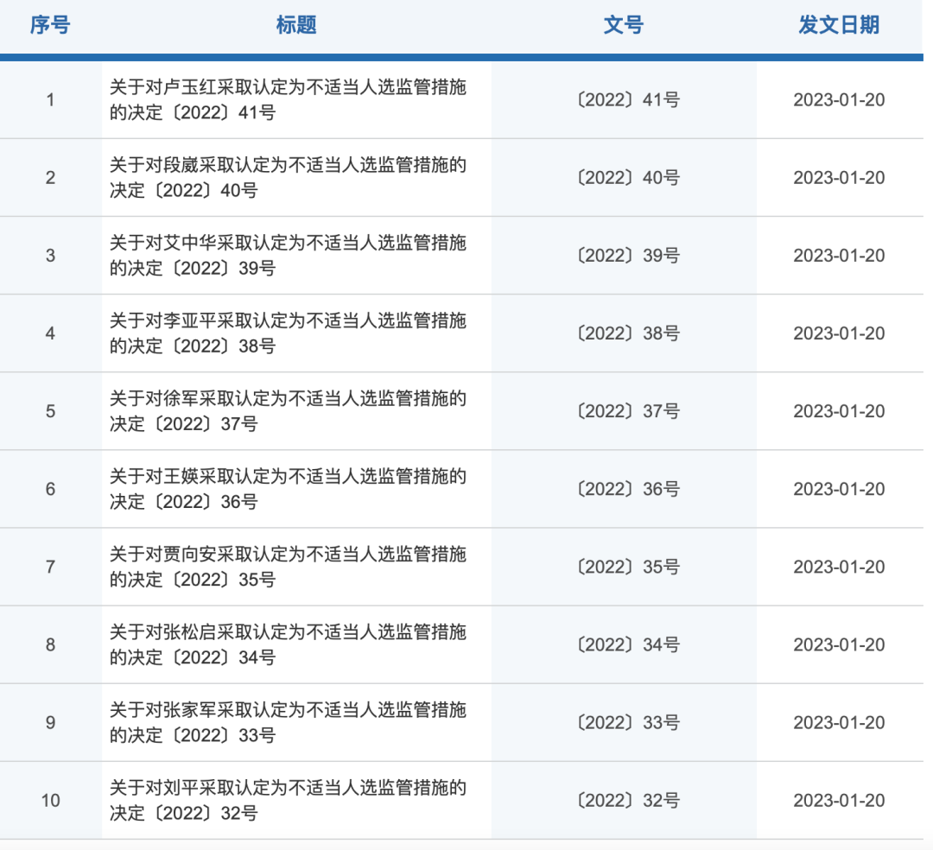
Task: Select the 徐军 decision title
Action: tap(288, 410)
